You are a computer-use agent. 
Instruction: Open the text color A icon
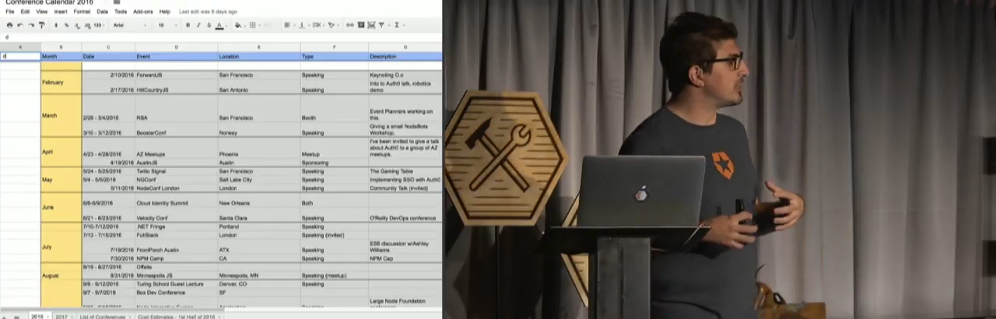219,26
